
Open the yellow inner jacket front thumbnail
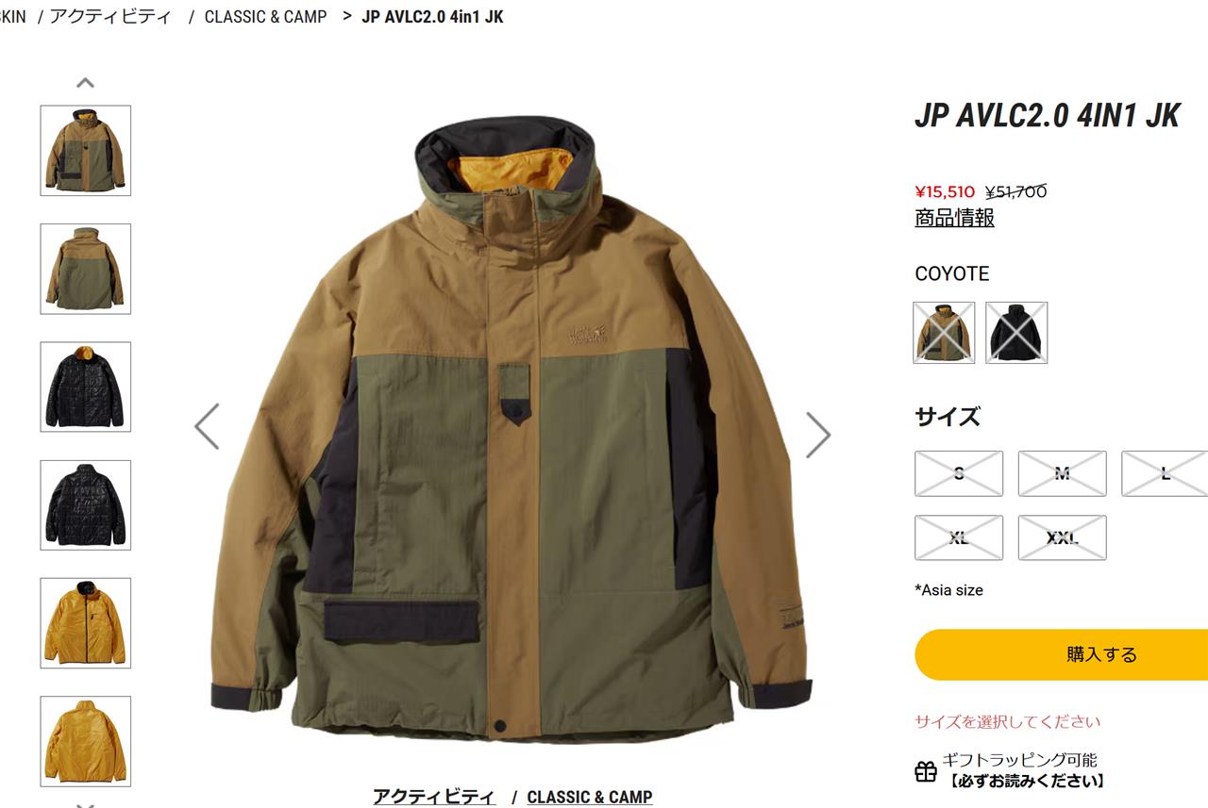[x=86, y=623]
